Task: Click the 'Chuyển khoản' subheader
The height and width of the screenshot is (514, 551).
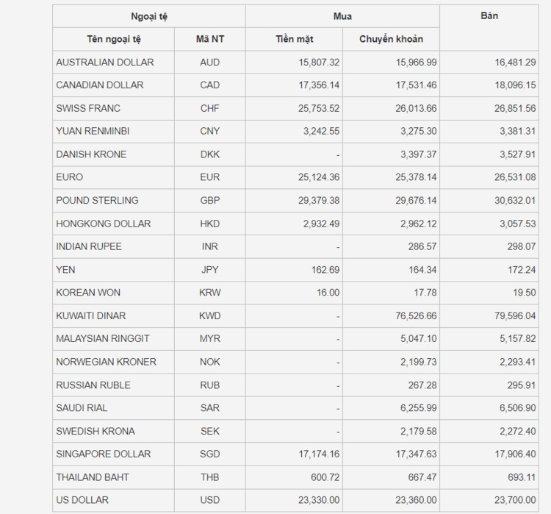Action: [391, 39]
